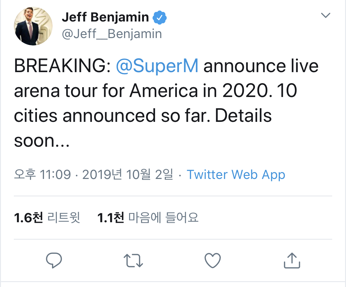Like the tweet with the heart icon

click(213, 261)
